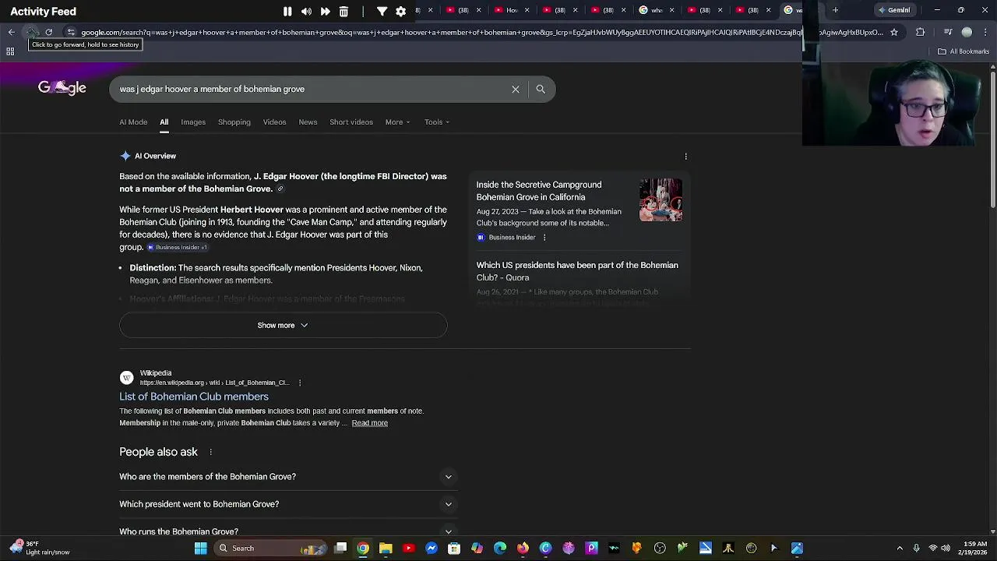Clear the search query with X
This screenshot has width=997, height=561.
(x=516, y=89)
